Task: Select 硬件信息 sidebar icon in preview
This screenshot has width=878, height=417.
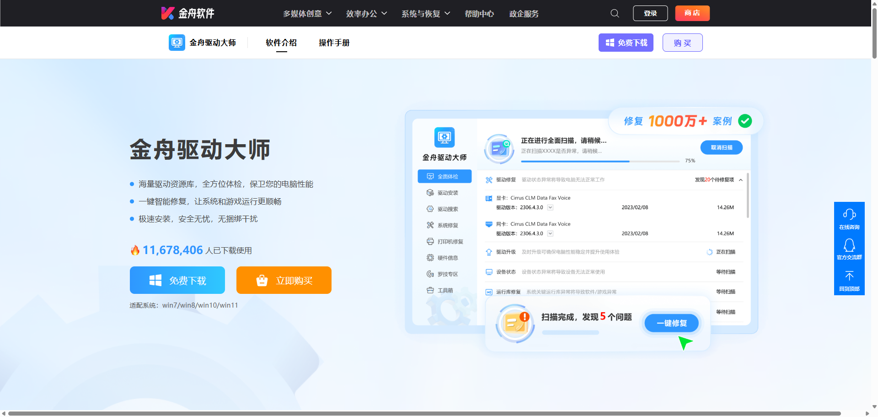Action: coord(430,258)
